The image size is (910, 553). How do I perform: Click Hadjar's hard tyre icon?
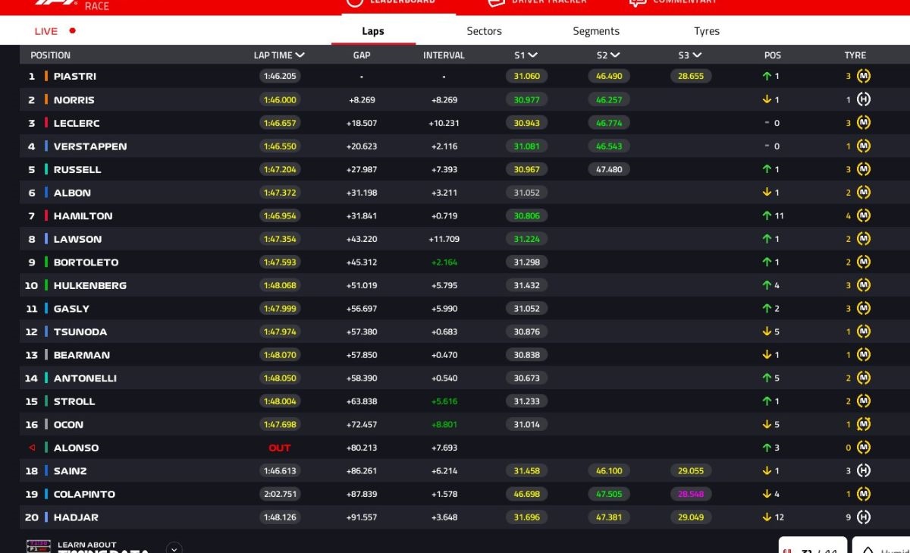[x=863, y=517]
